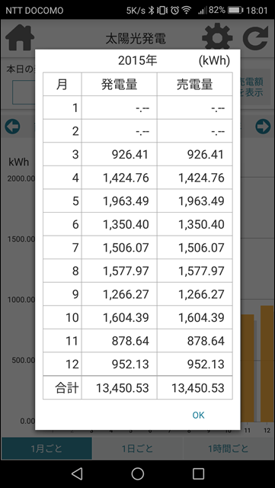Tap the October sold value 1,604.39
This screenshot has height=488, width=275.
click(201, 317)
